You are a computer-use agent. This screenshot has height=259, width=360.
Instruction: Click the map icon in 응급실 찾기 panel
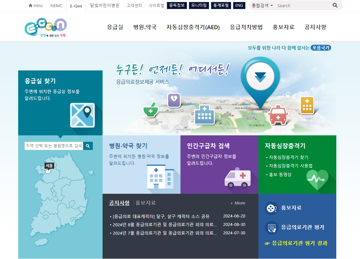(82, 115)
